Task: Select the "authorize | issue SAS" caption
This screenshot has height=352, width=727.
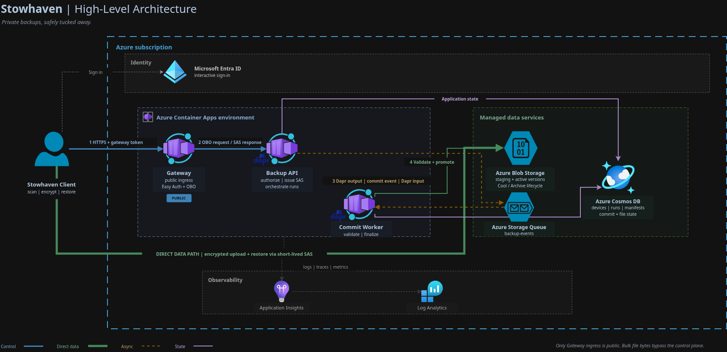Action: (282, 181)
